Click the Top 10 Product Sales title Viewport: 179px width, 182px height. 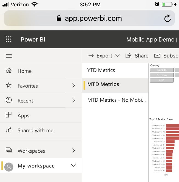pos(161,119)
